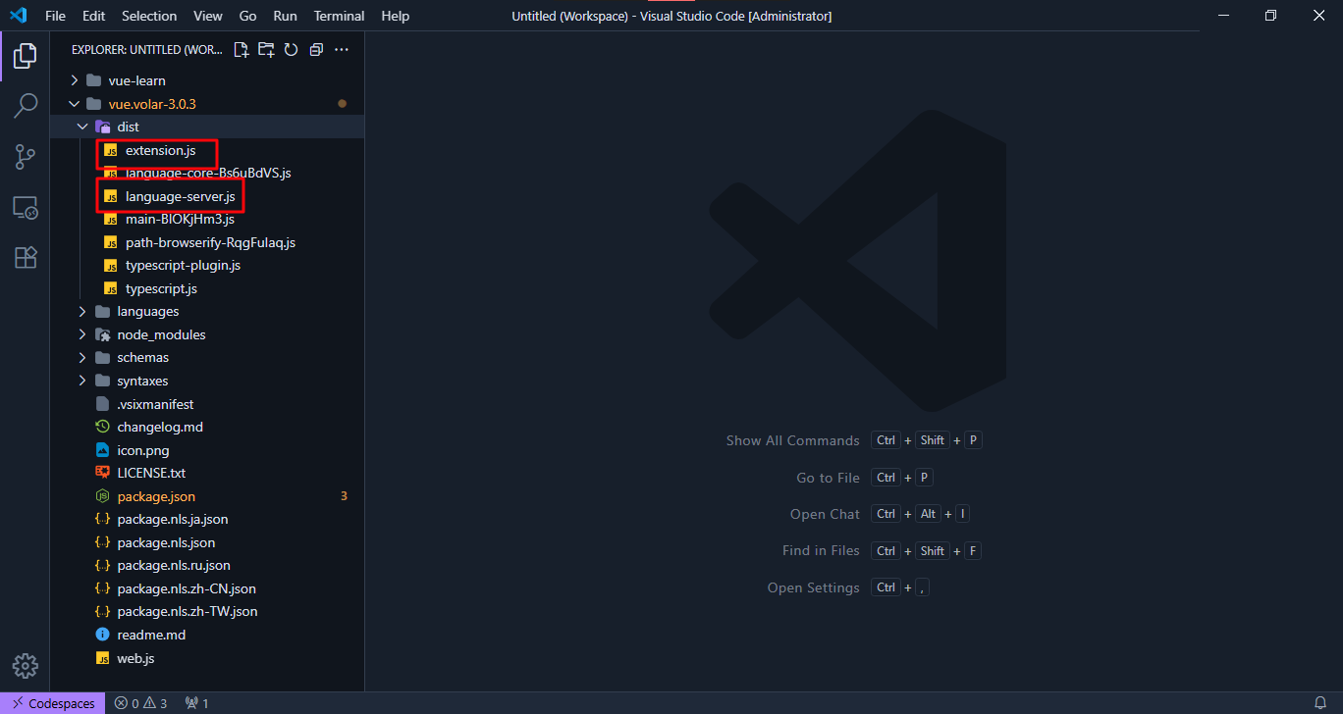Viewport: 1343px width, 714px height.
Task: Open package.json in the file tree
Action: (156, 496)
